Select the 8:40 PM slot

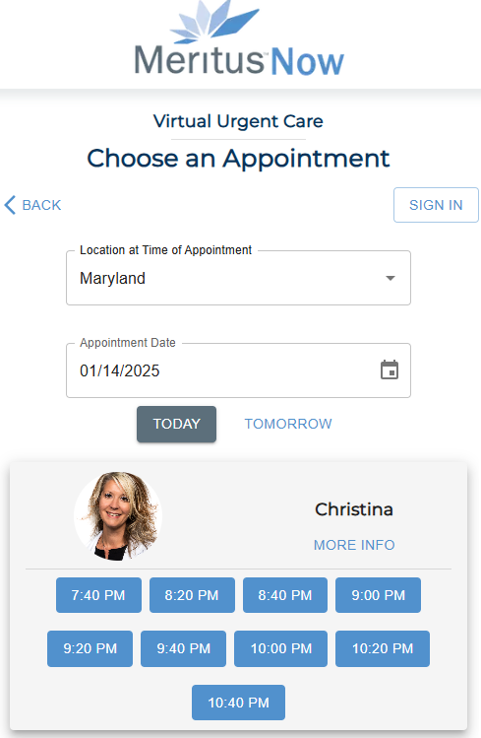pyautogui.click(x=285, y=595)
